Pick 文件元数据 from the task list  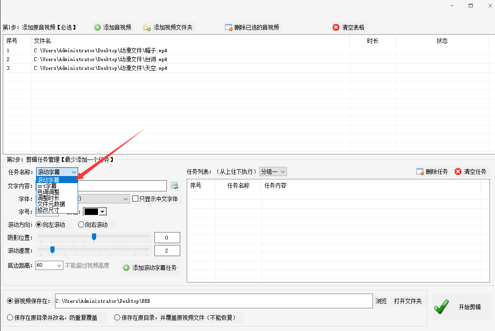coord(57,204)
